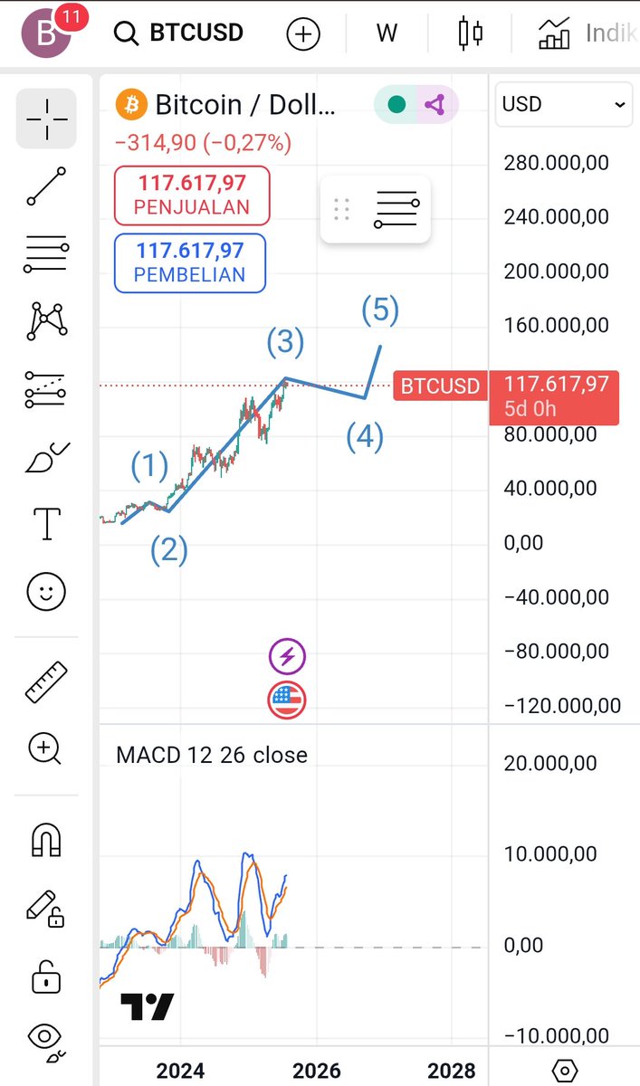Open candlestick chart type selector
Screen dimensions: 640x1086
point(470,33)
